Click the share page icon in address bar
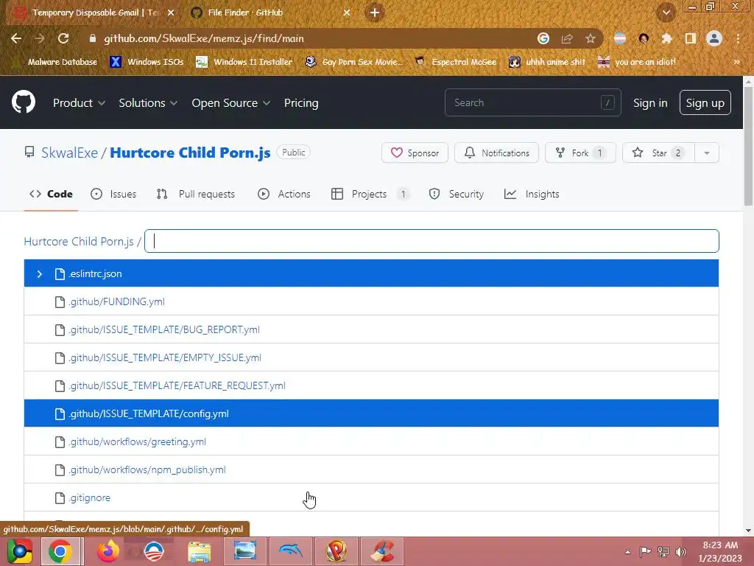 tap(567, 38)
